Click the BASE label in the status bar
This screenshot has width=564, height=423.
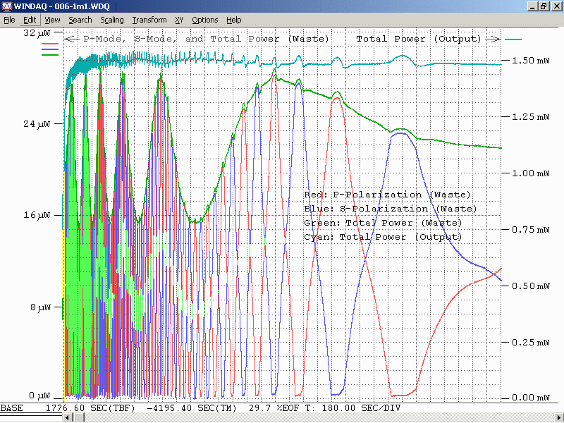11,408
